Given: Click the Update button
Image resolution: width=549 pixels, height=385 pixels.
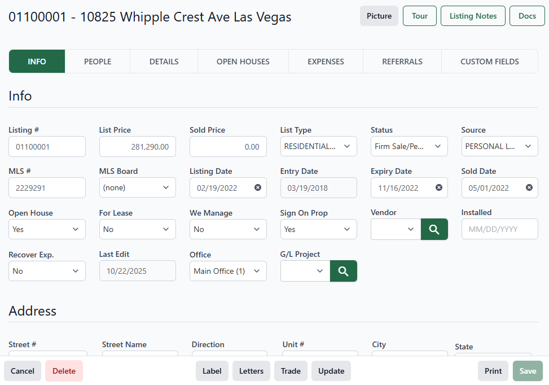Looking at the screenshot, I should [x=331, y=371].
